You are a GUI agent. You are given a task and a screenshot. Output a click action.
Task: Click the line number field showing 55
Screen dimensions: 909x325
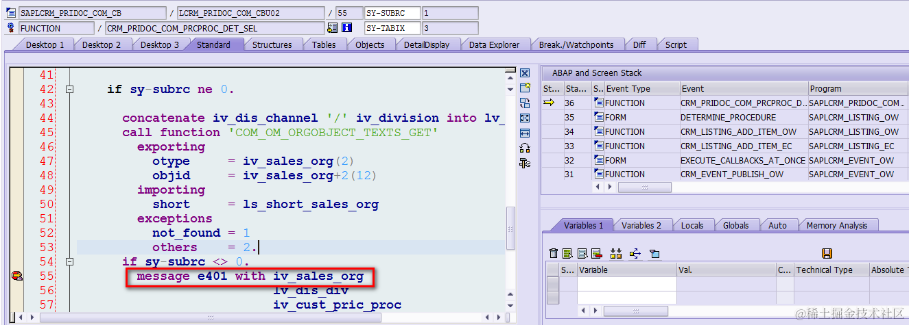click(x=349, y=13)
